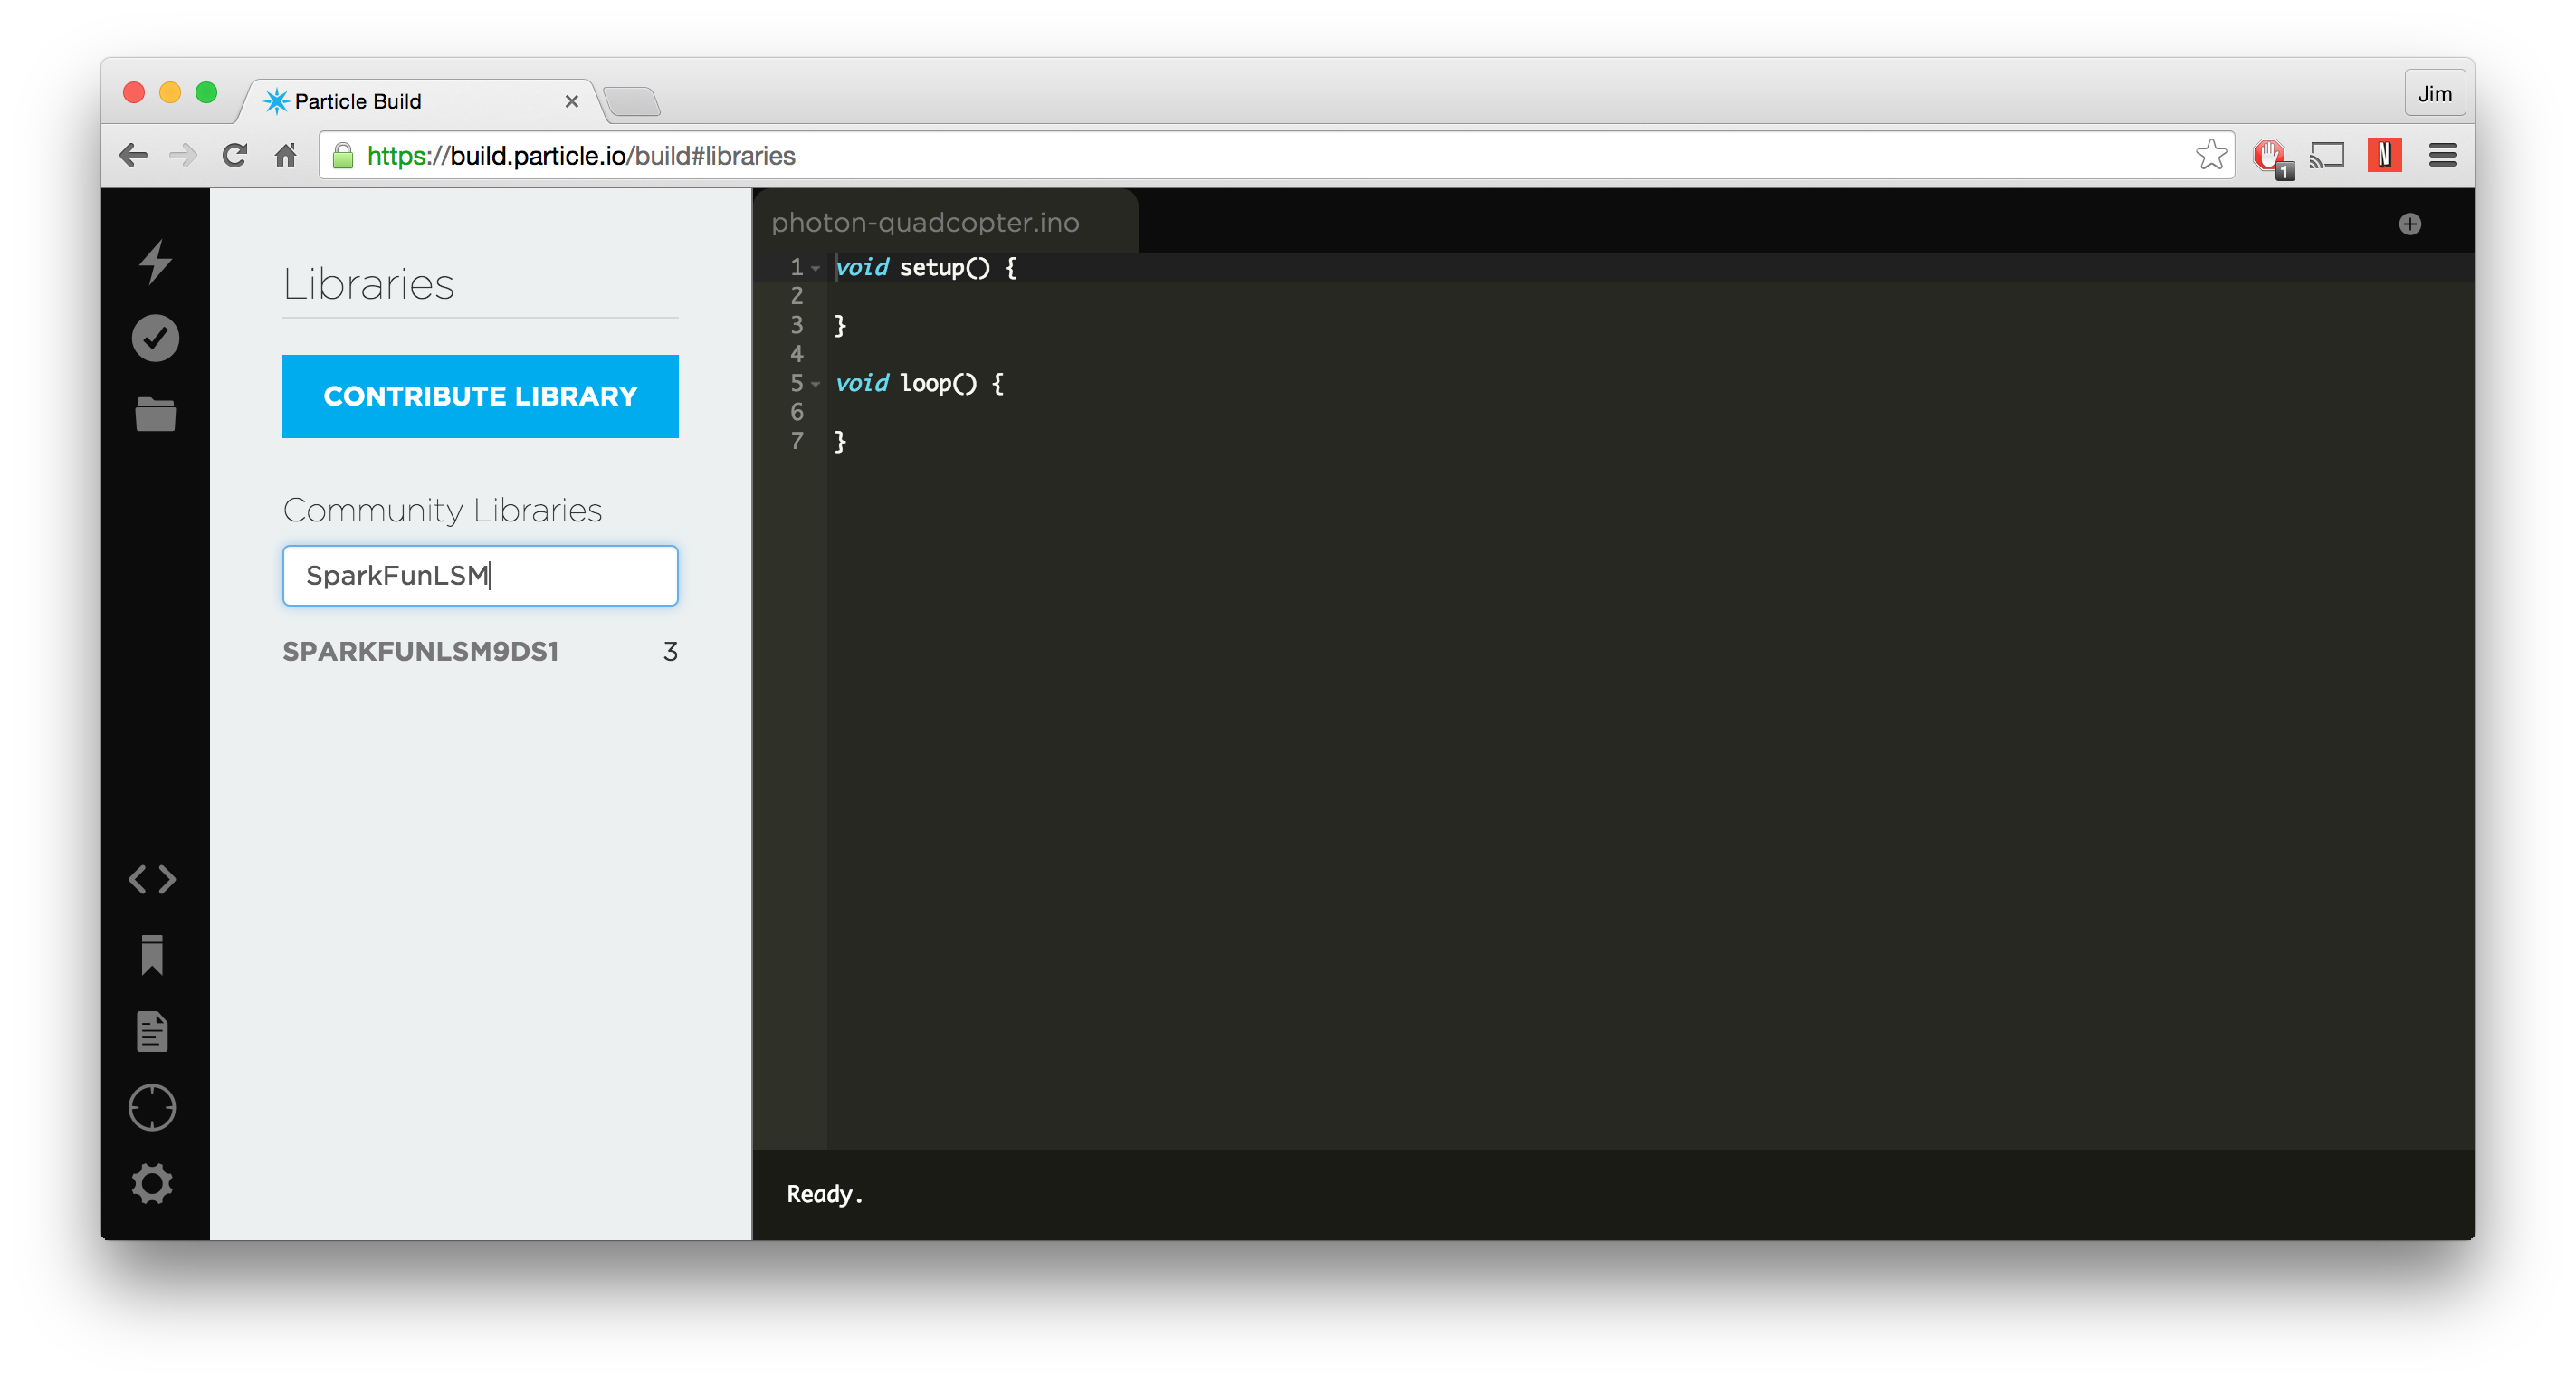Bookmark this page with the star icon
This screenshot has height=1385, width=2576.
click(x=2211, y=155)
